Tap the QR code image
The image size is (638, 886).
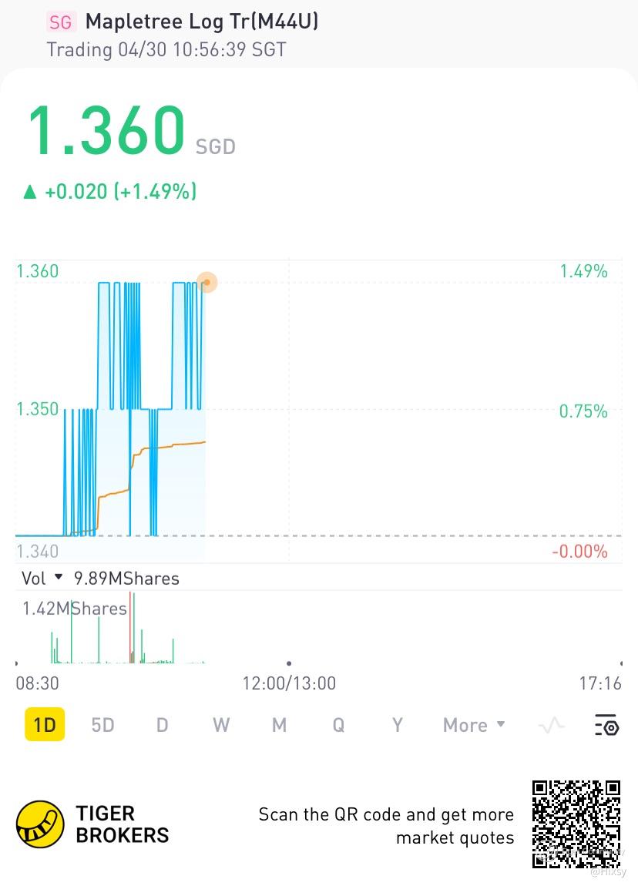[576, 824]
